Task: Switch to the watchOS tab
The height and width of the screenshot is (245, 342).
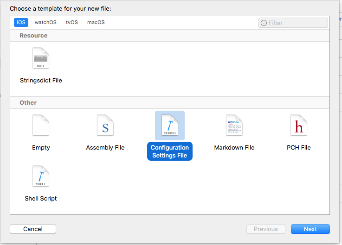Action: 45,22
